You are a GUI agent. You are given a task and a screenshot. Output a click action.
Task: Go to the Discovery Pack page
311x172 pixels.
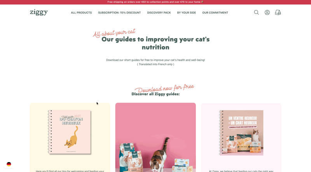click(x=159, y=13)
